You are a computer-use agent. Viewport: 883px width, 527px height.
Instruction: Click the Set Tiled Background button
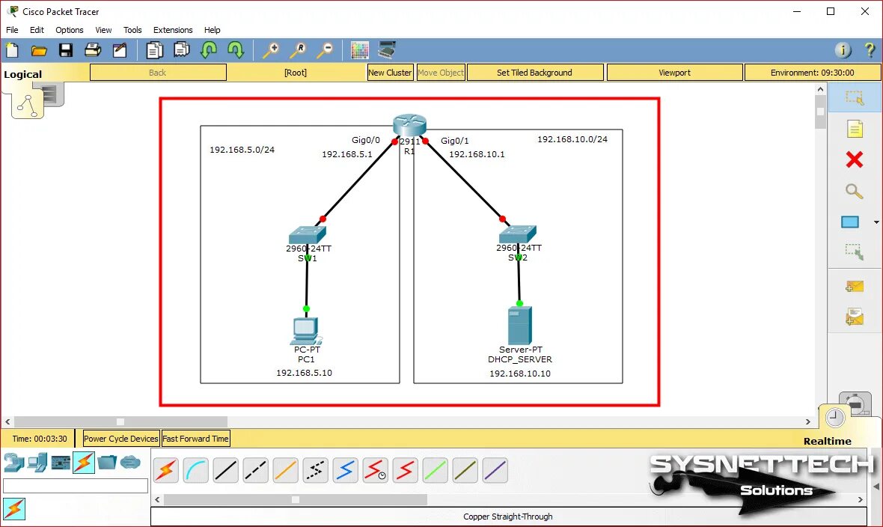534,72
